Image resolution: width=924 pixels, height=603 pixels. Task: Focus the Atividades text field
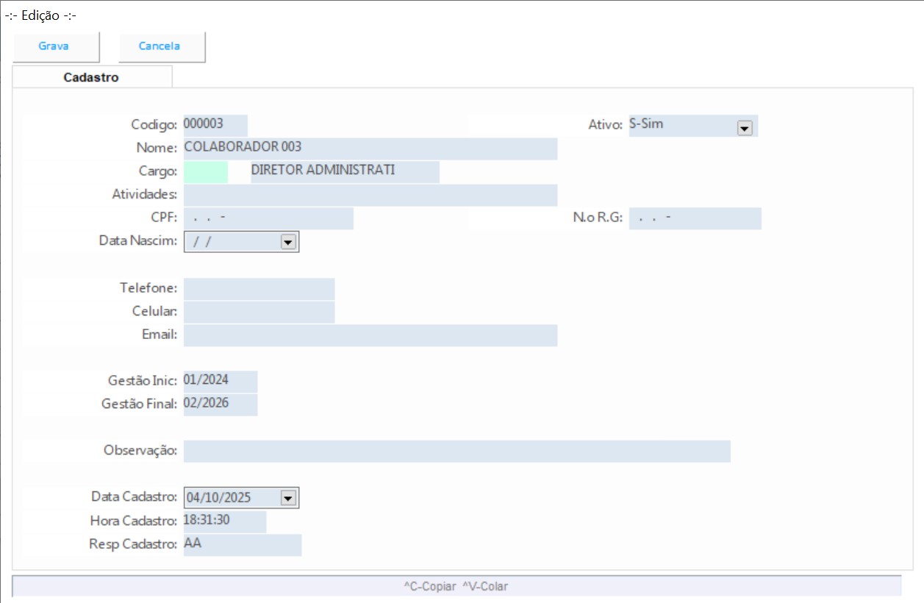(370, 196)
